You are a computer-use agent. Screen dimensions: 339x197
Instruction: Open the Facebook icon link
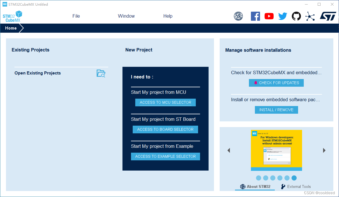pos(255,16)
